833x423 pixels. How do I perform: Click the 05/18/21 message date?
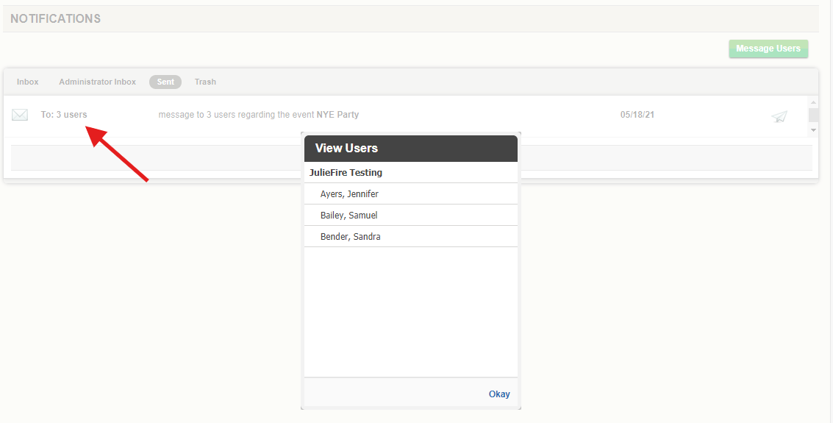pos(637,114)
